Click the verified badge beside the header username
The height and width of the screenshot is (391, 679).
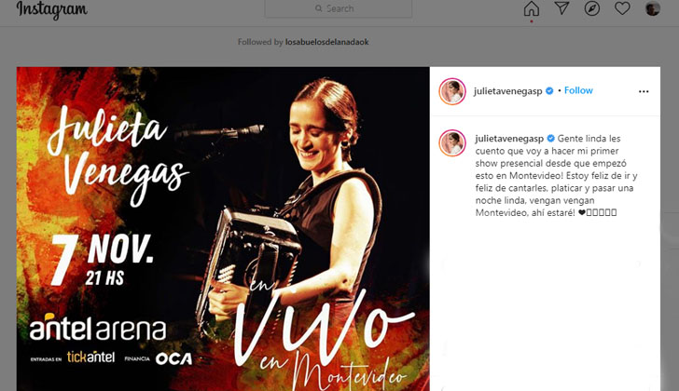549,90
